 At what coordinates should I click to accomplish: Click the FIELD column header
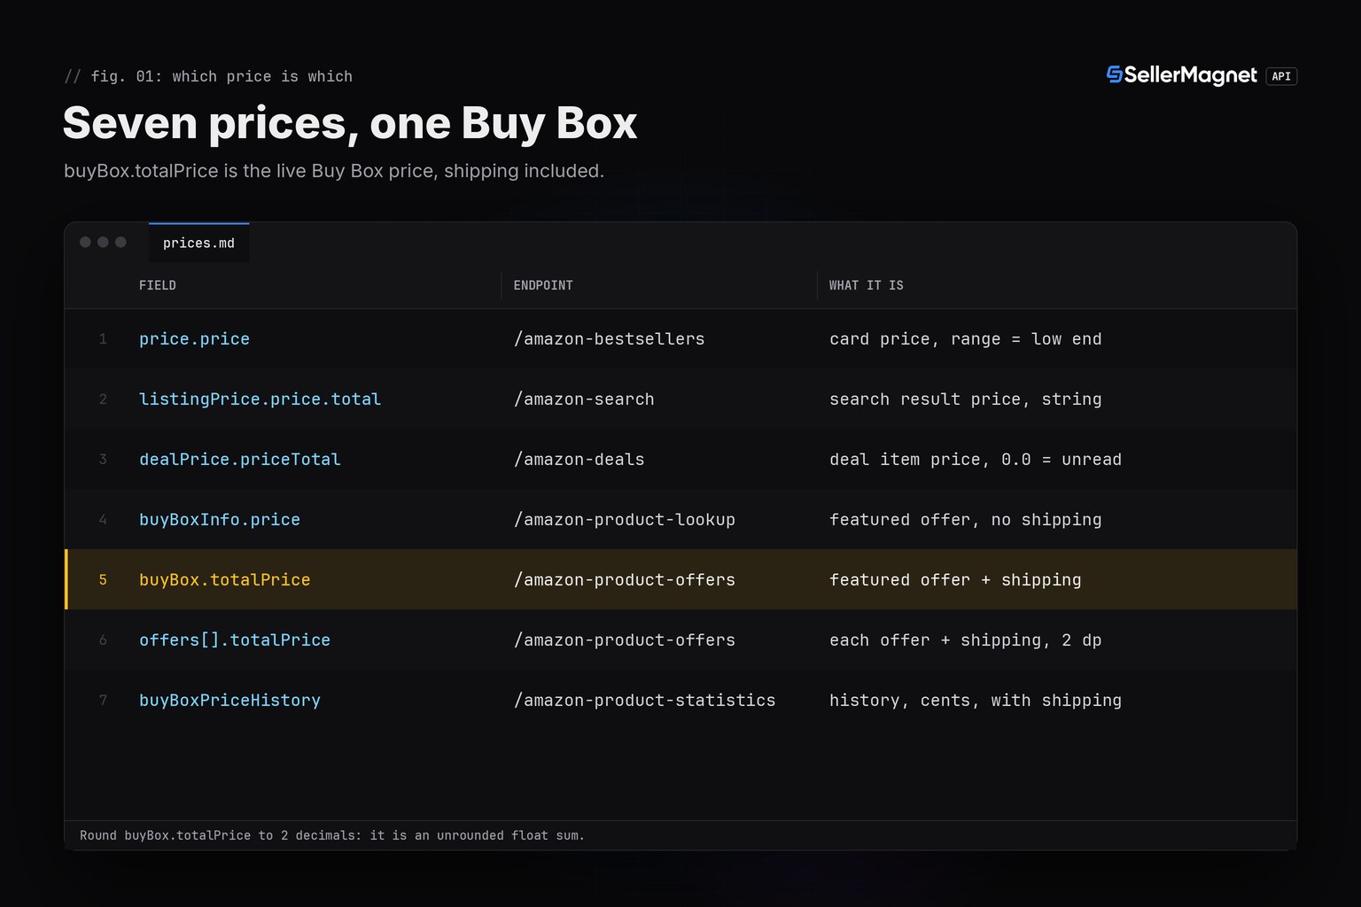pyautogui.click(x=158, y=285)
